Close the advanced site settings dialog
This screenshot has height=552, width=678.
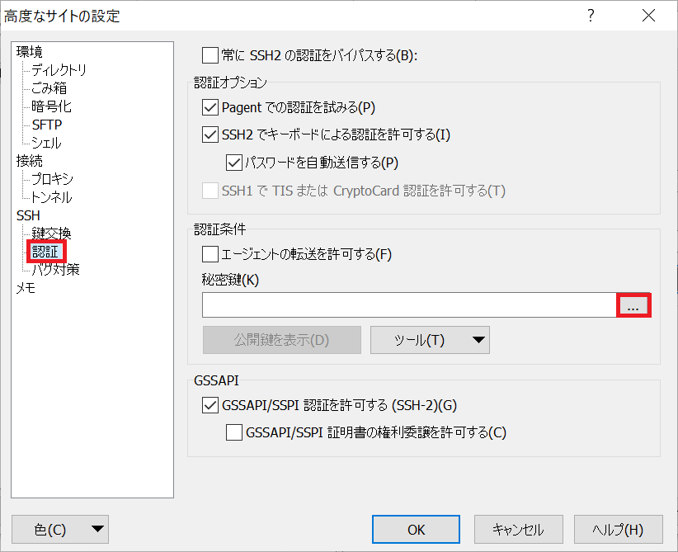pos(649,16)
